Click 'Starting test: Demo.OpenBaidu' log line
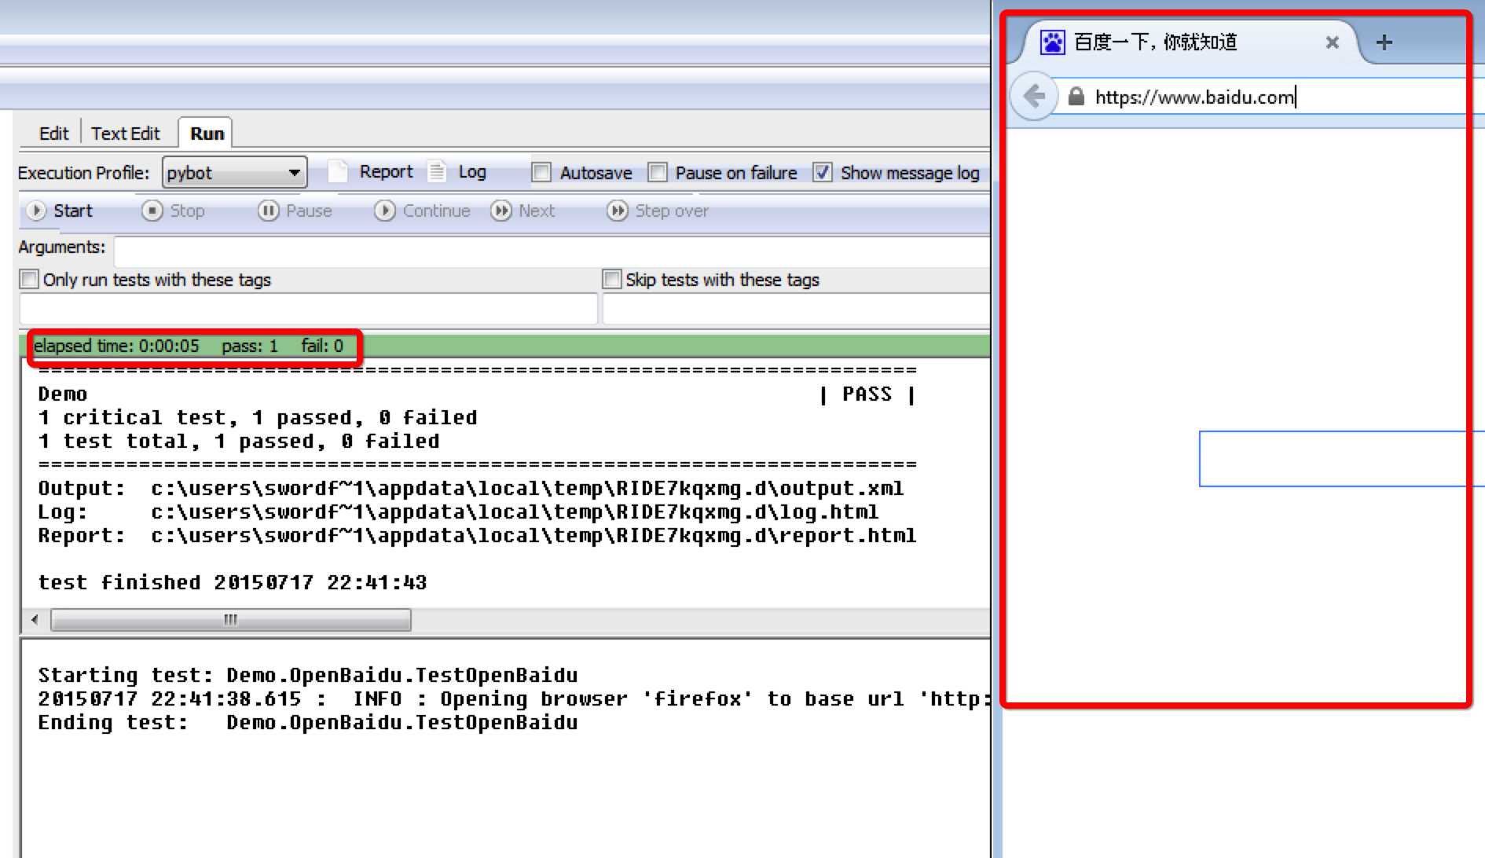Screen dimensions: 1485x858 (308, 676)
